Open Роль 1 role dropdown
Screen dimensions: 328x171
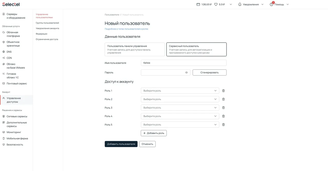pyautogui.click(x=180, y=91)
